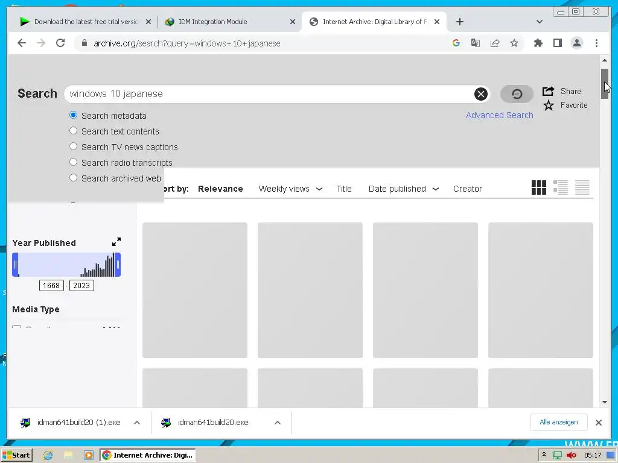Close the Download free trial tab

pyautogui.click(x=148, y=22)
